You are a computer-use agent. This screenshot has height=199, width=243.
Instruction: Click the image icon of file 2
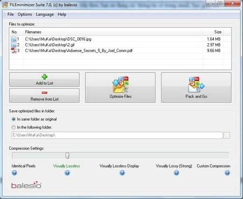coord(13,45)
